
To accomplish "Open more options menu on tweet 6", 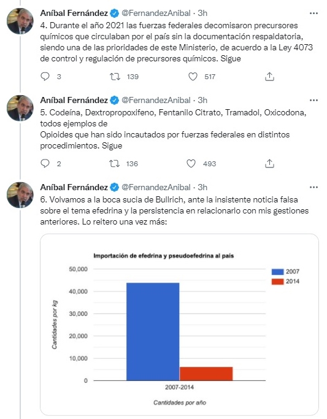I will [314, 187].
